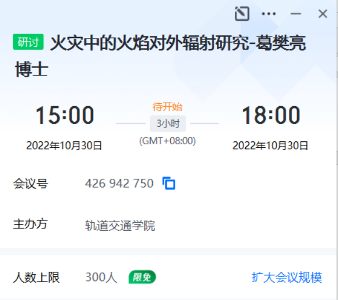Screen dimensions: 338x300
Task: Copy the meeting number with copy icon
Action: [169, 183]
